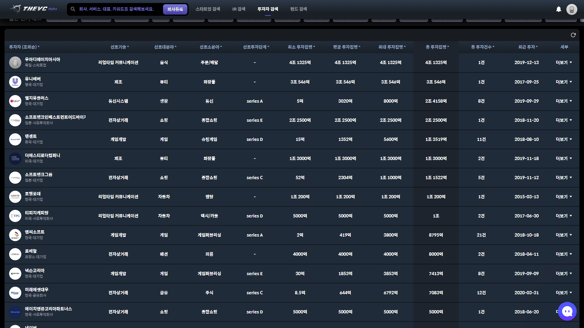Click the NCSOFT logo icon
584x328 pixels.
click(15, 235)
